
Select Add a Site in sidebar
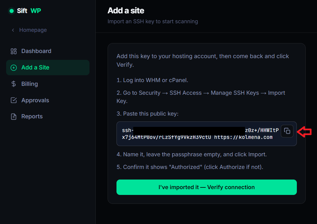tap(48, 68)
